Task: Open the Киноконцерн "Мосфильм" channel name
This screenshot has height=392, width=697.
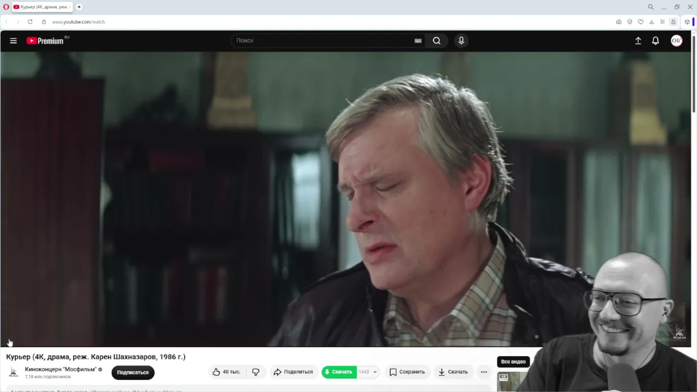Action: point(60,369)
